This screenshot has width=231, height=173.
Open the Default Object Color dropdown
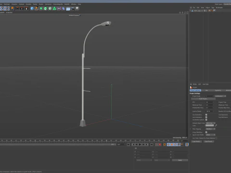tap(210, 123)
